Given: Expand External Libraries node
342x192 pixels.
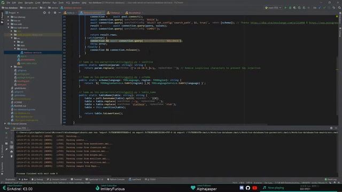Looking at the screenshot, I should click(5, 124).
